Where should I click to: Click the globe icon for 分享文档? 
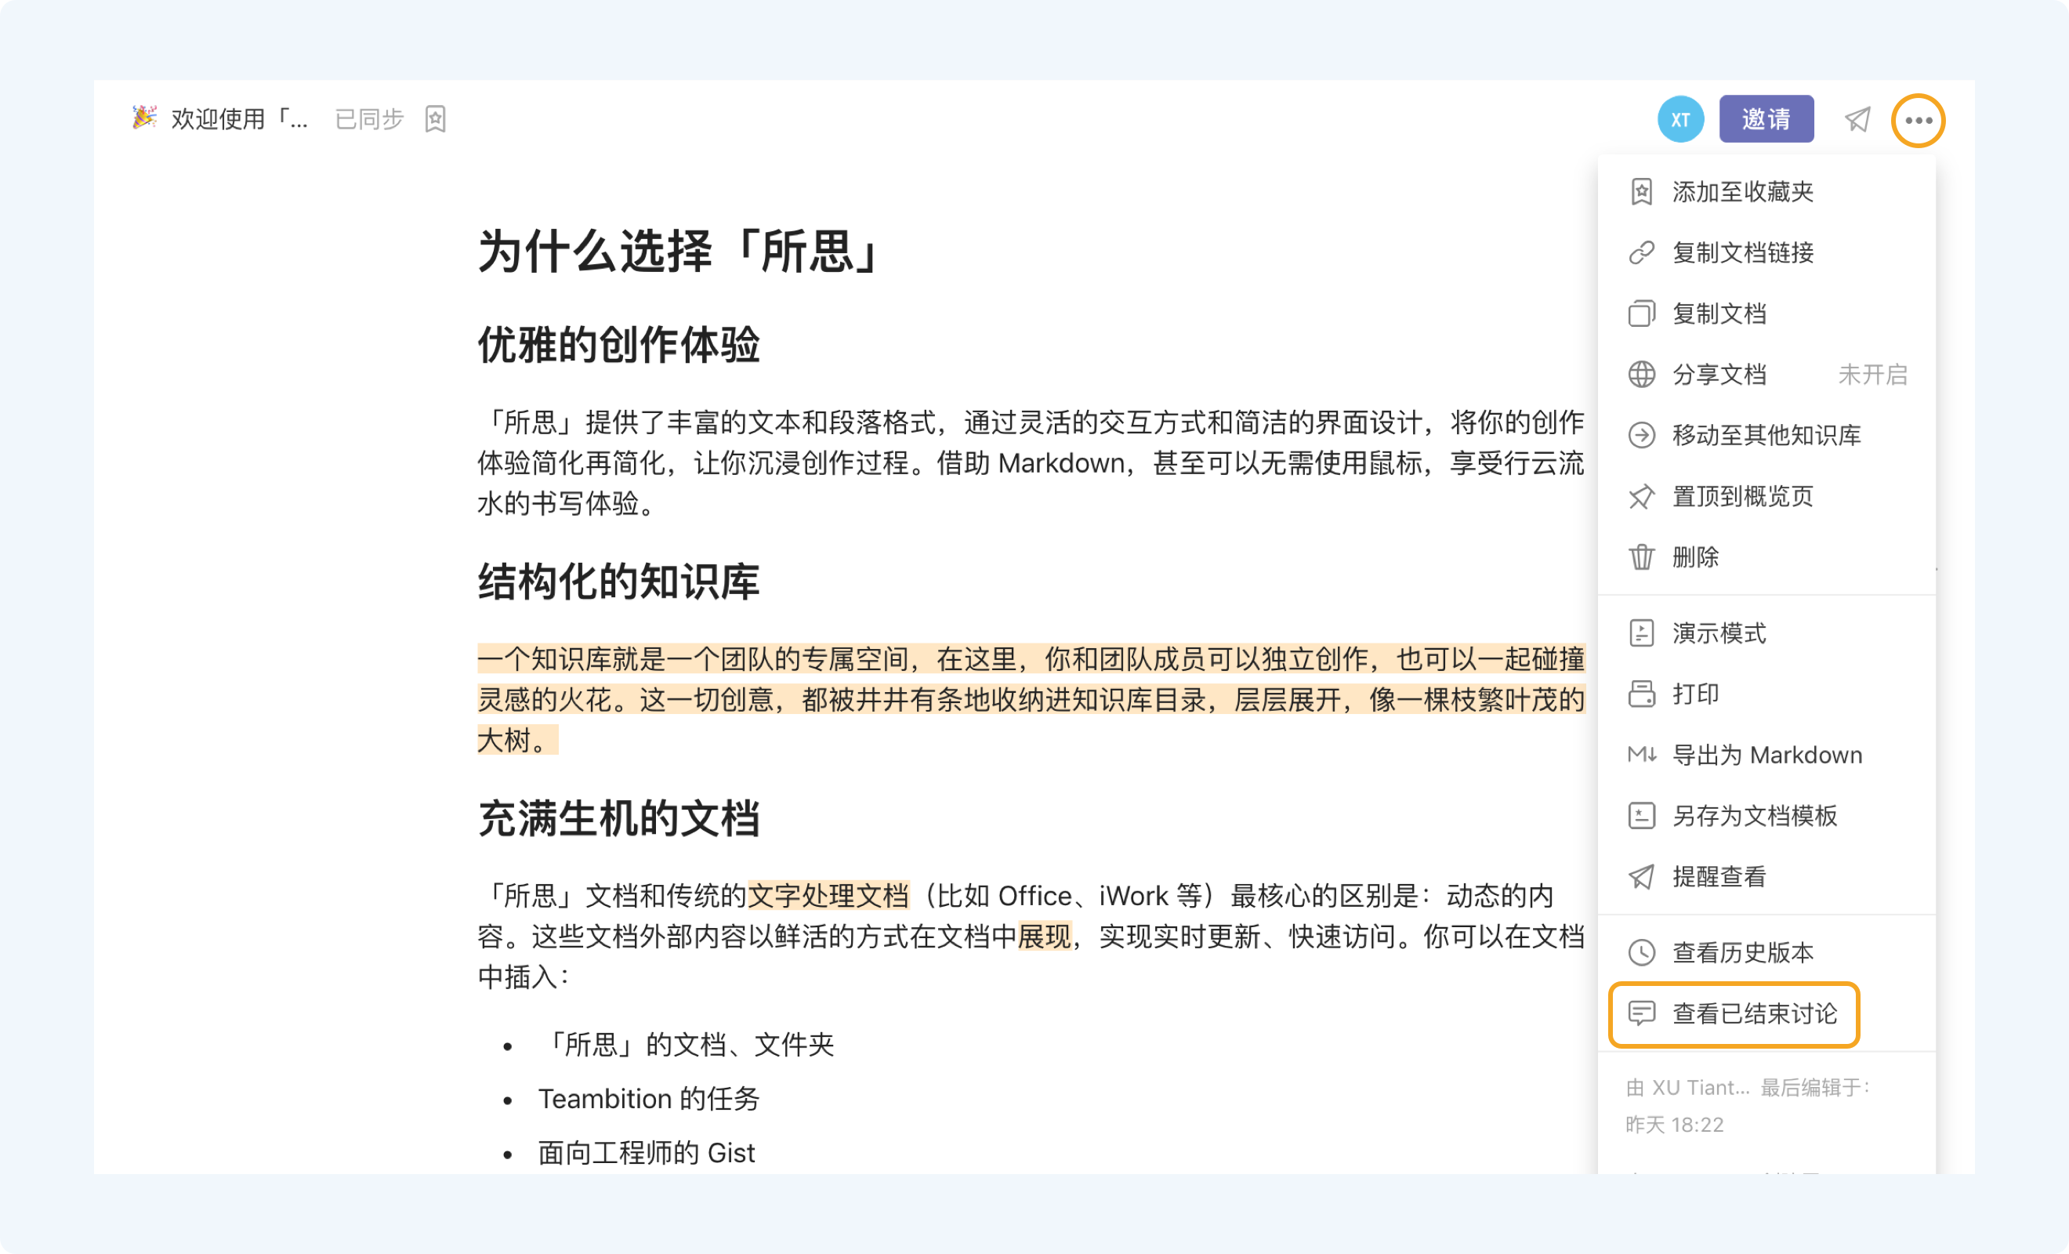1642,375
